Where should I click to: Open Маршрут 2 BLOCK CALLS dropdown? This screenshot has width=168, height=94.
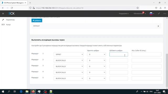click(x=69, y=60)
